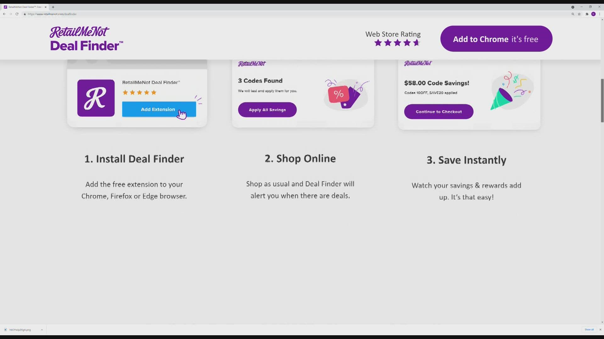
Task: Open the tab search dropdown circle
Action: pos(573,7)
